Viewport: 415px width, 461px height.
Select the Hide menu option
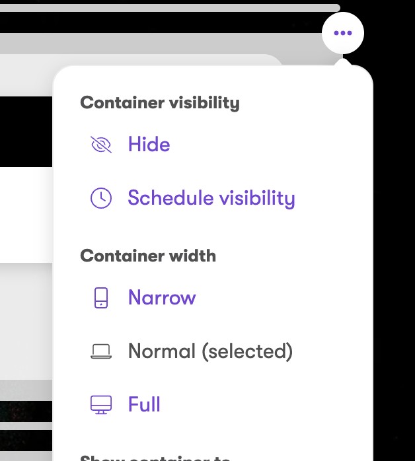[149, 145]
